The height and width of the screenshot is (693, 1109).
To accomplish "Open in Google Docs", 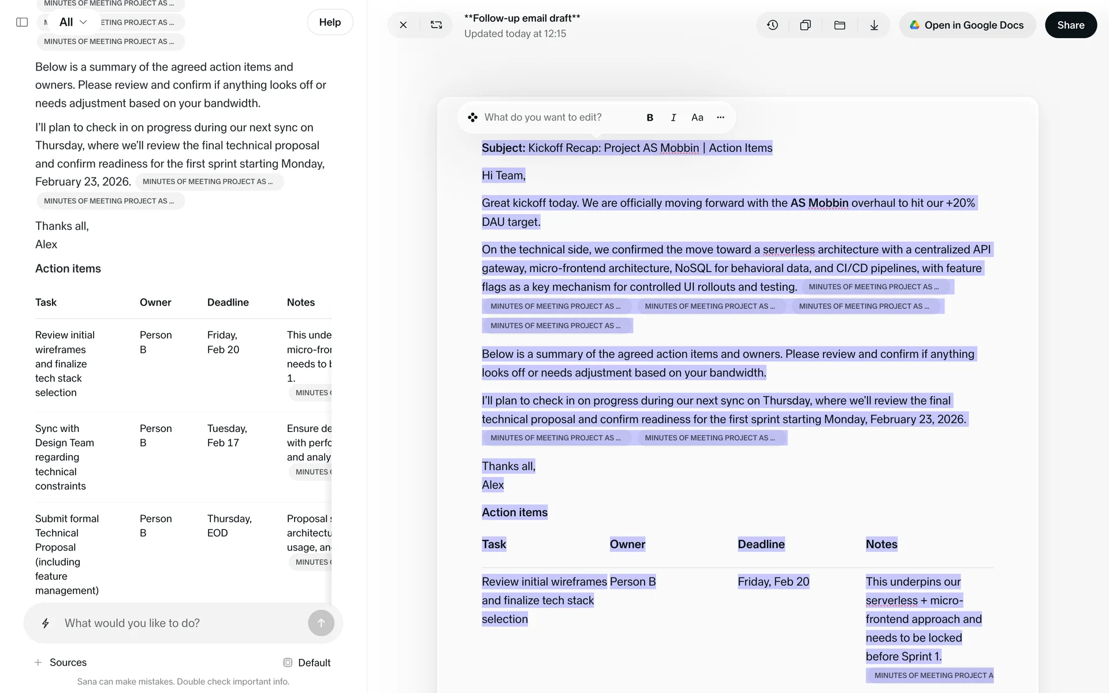I will click(x=967, y=25).
